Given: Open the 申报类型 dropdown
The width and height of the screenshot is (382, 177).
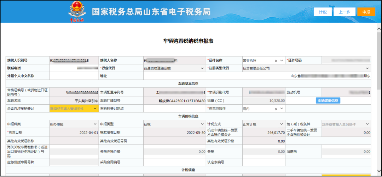Looking at the screenshot, I should pos(174,124).
